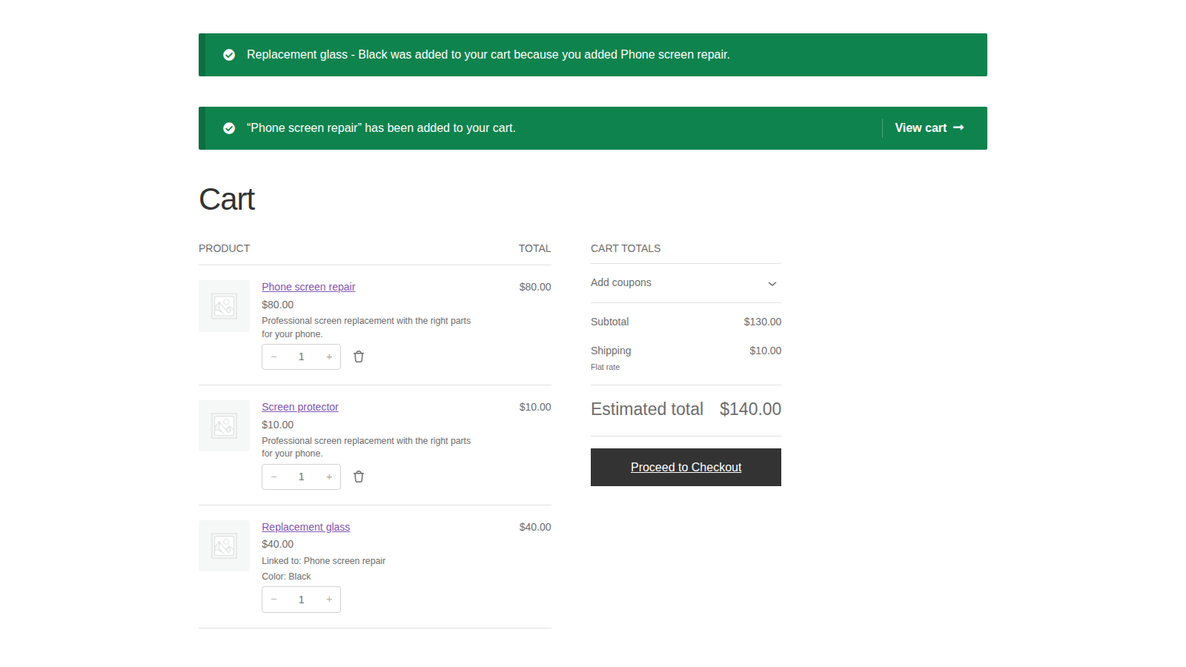Click the Color: Black variation text
1186x667 pixels.
(x=286, y=577)
